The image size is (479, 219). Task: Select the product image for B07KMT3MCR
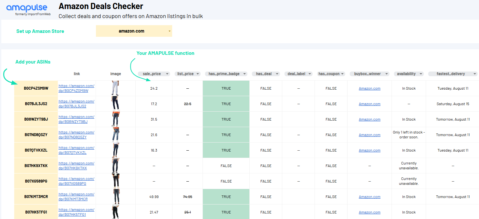(116, 197)
